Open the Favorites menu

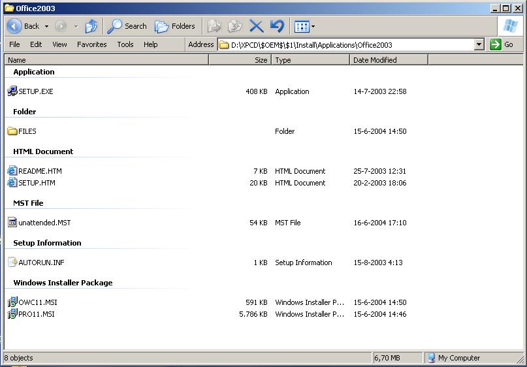[x=92, y=44]
